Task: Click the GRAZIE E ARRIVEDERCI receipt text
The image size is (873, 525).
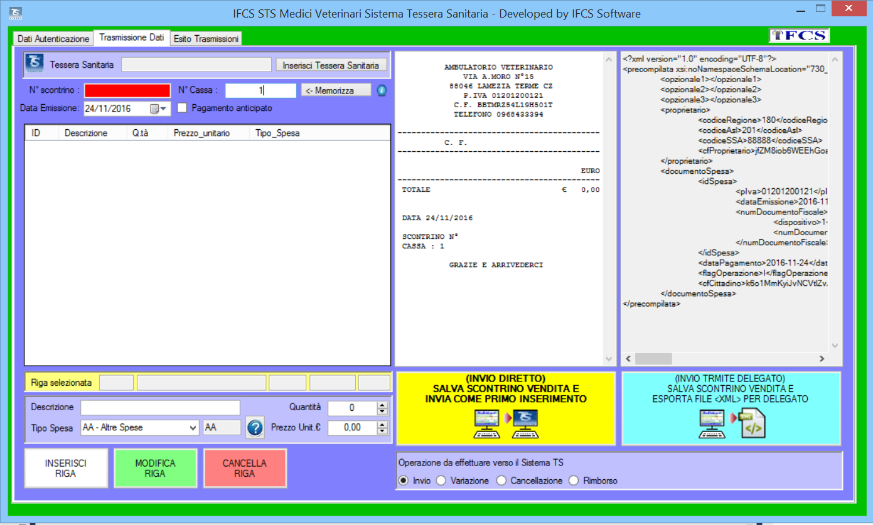Action: 496,265
